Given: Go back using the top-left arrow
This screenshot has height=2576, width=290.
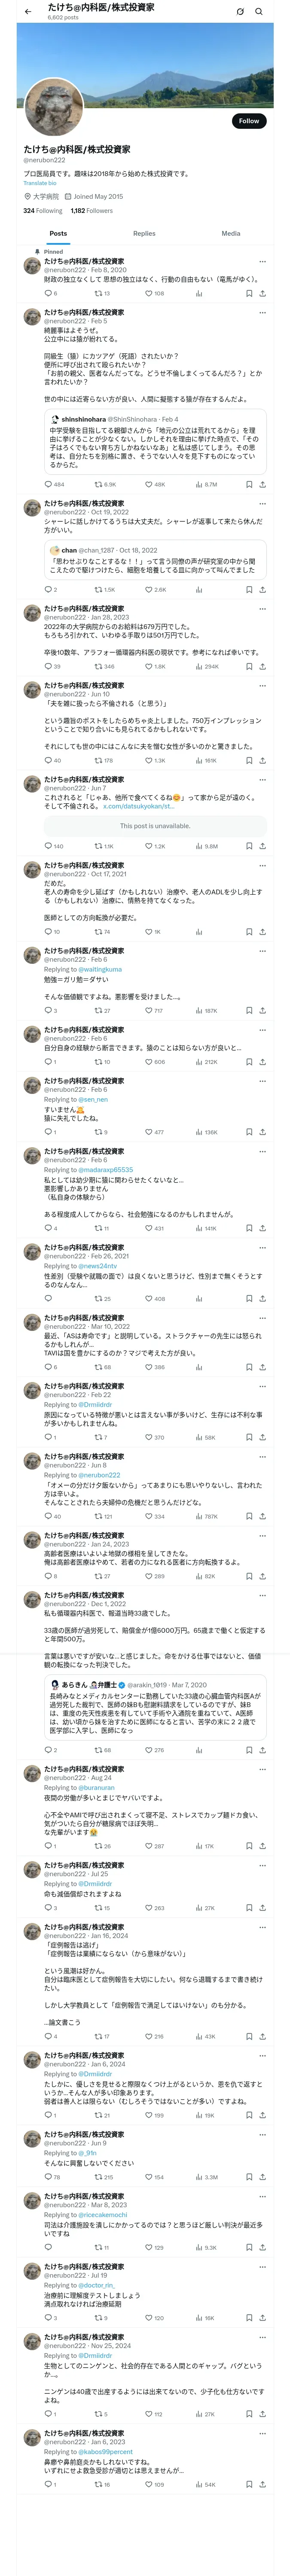Looking at the screenshot, I should pyautogui.click(x=27, y=11).
